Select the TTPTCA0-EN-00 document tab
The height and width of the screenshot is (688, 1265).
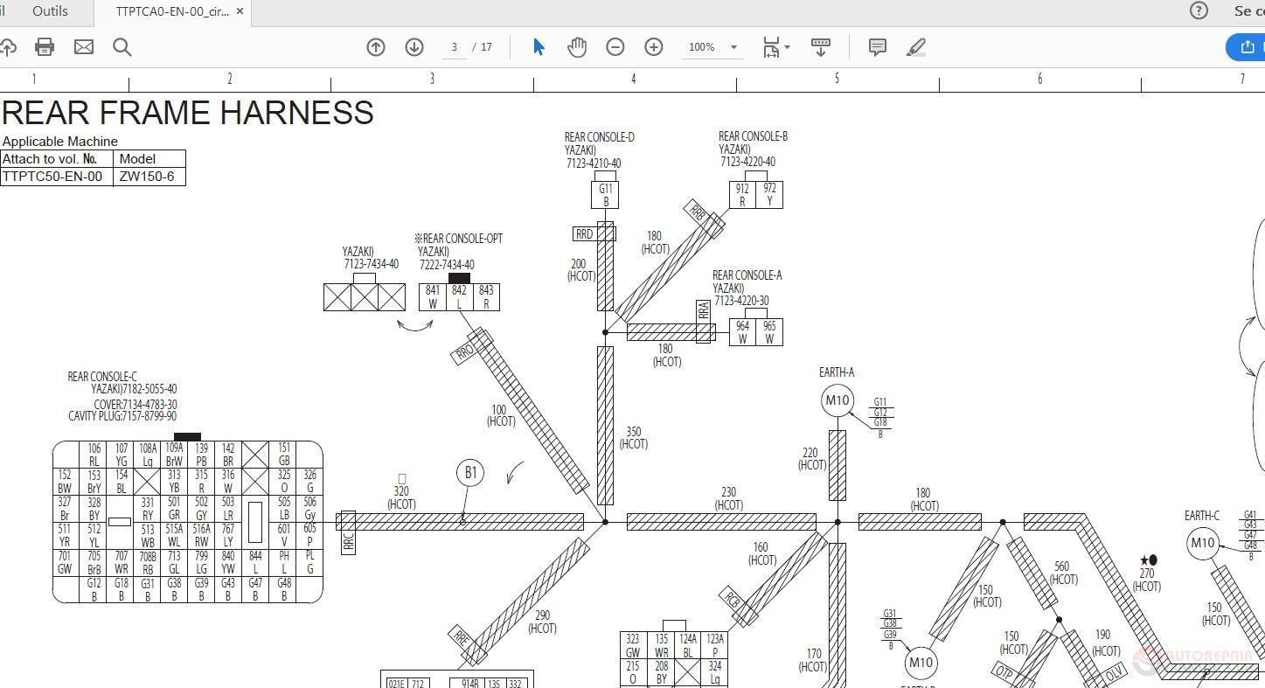point(172,11)
